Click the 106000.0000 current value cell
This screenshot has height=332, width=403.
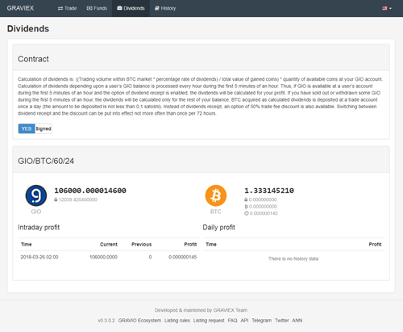103,257
